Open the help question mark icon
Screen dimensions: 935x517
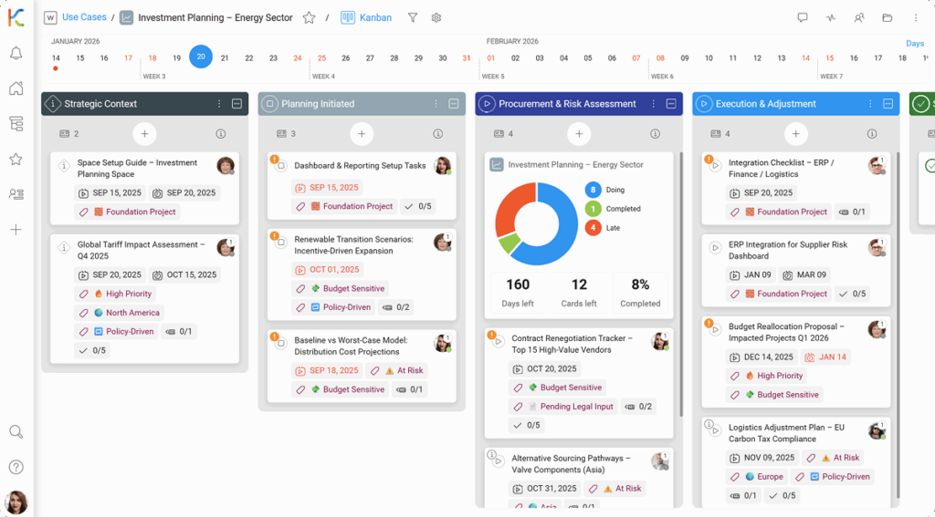point(16,467)
